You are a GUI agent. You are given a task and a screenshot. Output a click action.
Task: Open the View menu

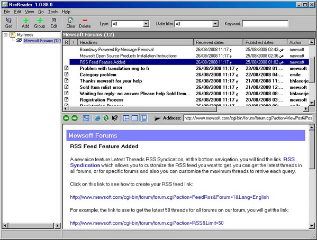click(x=29, y=12)
